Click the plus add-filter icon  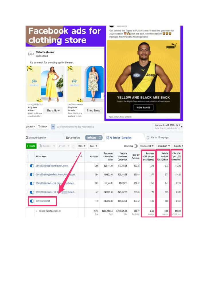tap(53, 127)
